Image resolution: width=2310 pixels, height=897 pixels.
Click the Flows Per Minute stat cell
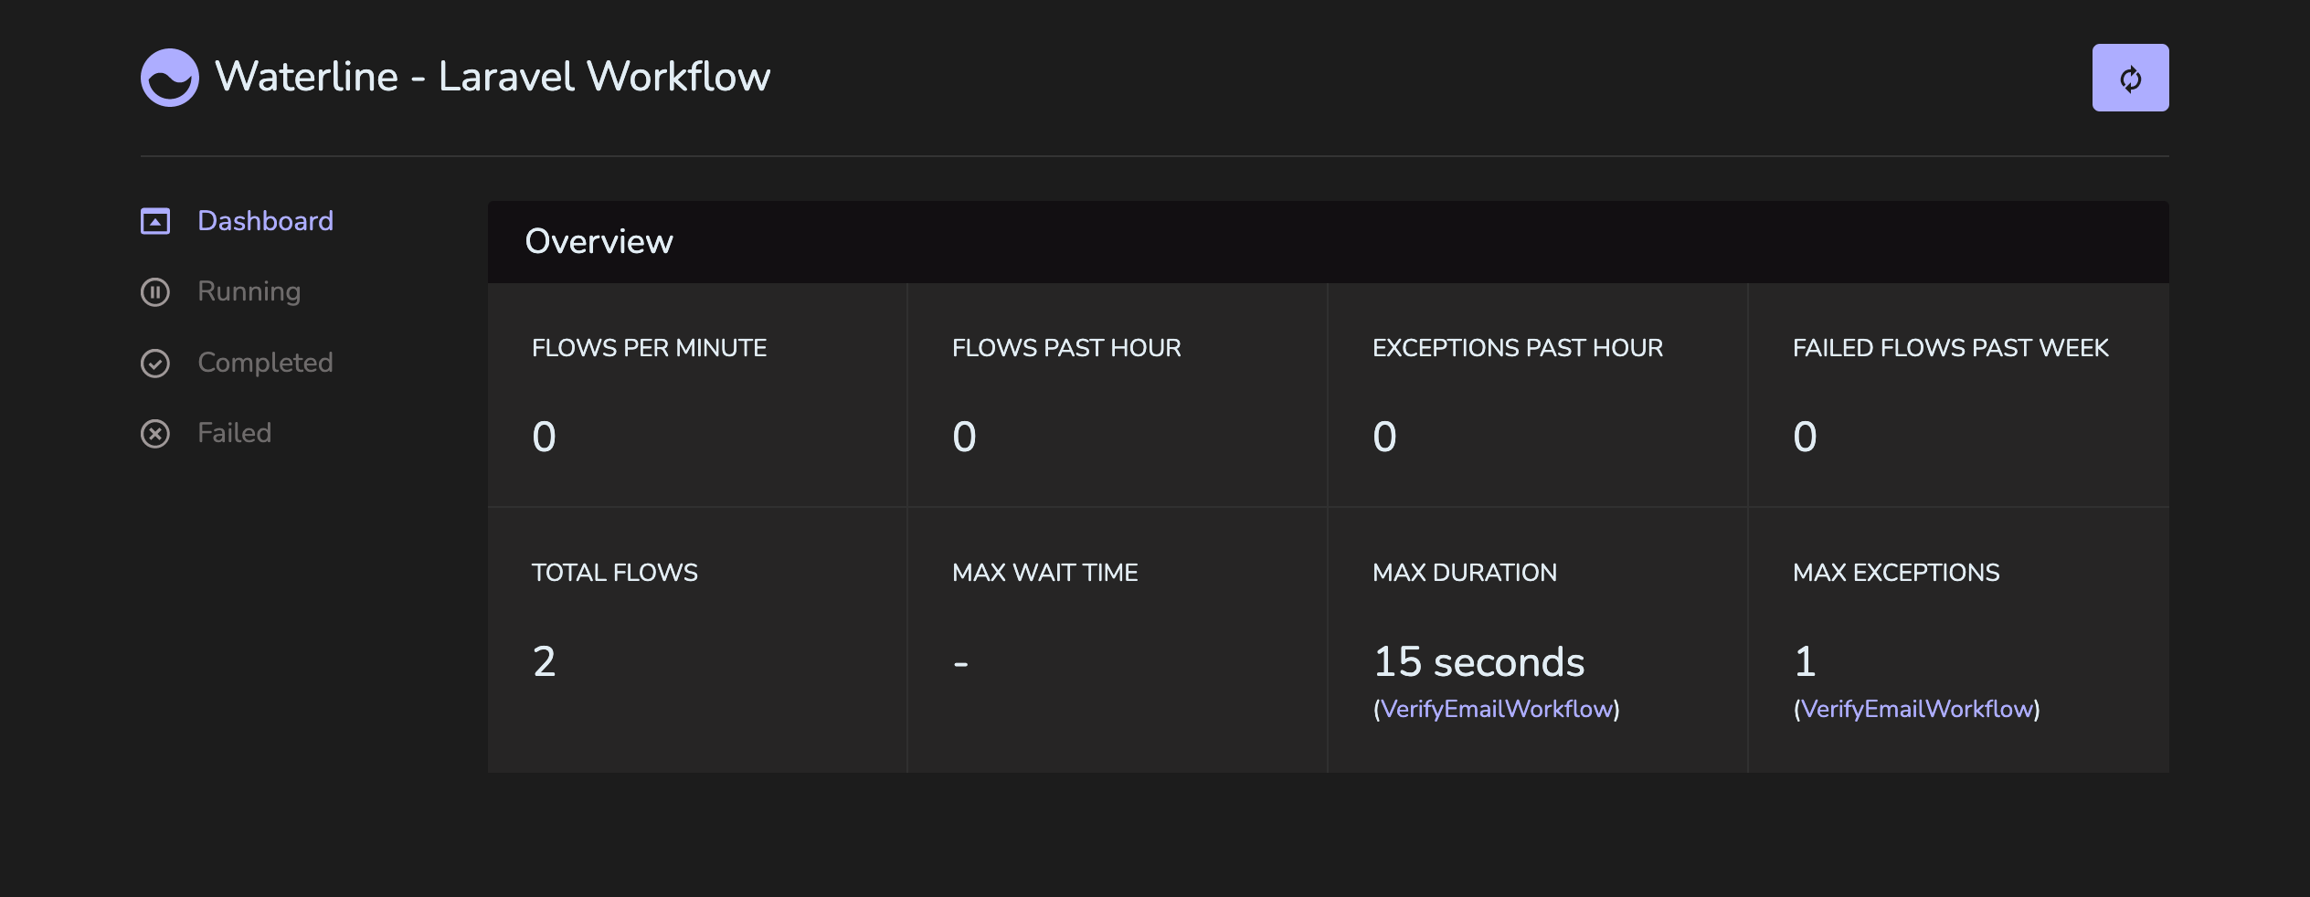(x=697, y=393)
